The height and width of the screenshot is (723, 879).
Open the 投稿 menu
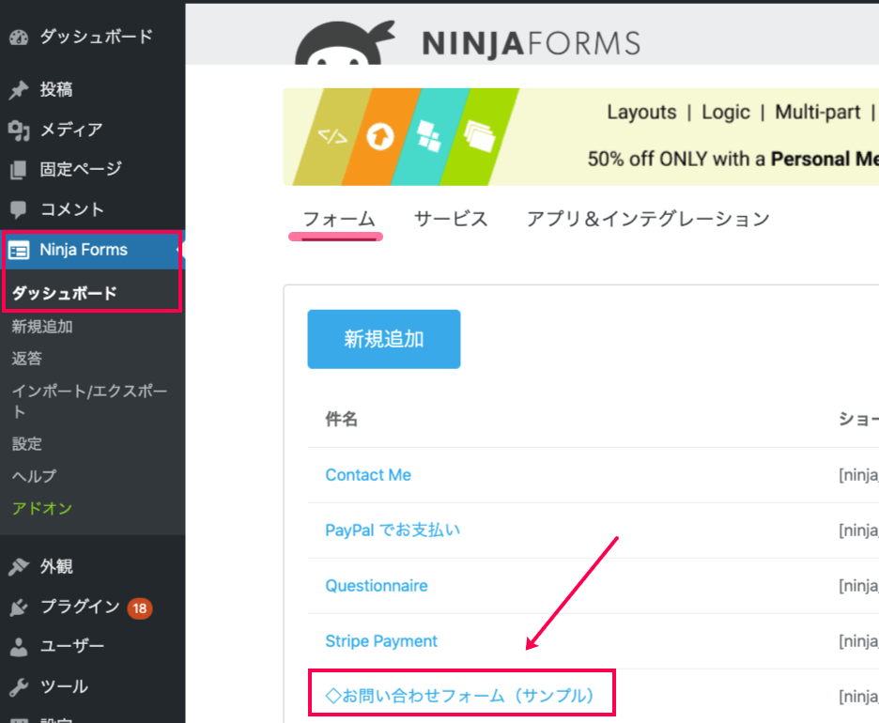coord(56,90)
